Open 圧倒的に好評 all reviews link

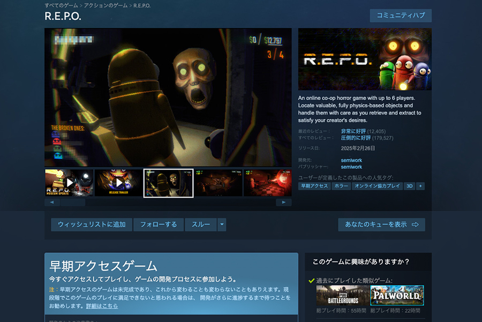pos(356,138)
